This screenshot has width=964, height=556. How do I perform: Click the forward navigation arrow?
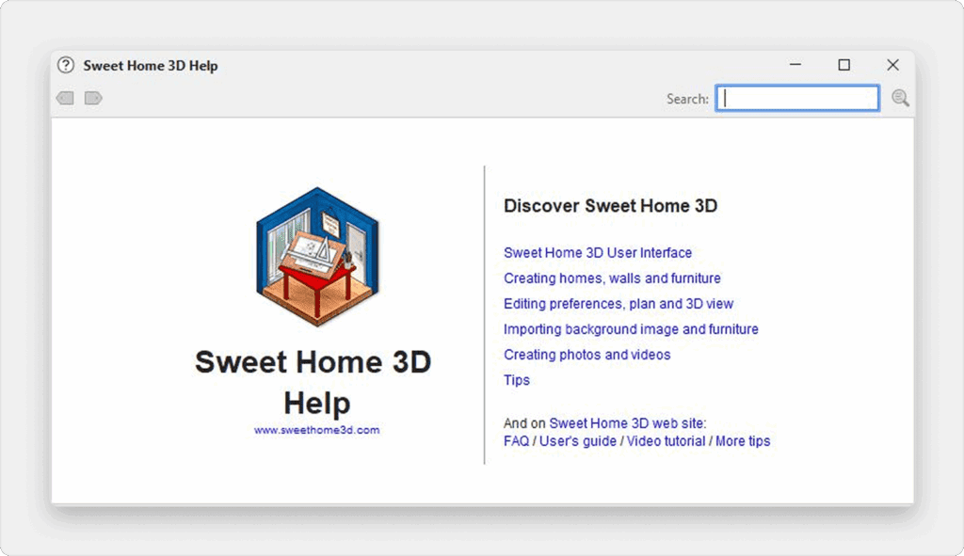[x=93, y=98]
